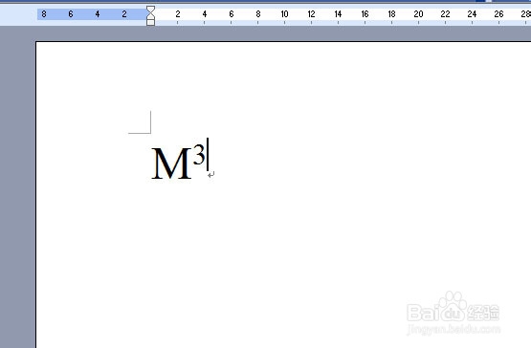This screenshot has height=348, width=531.
Task: Click the paragraph mark after M3
Action: (211, 175)
